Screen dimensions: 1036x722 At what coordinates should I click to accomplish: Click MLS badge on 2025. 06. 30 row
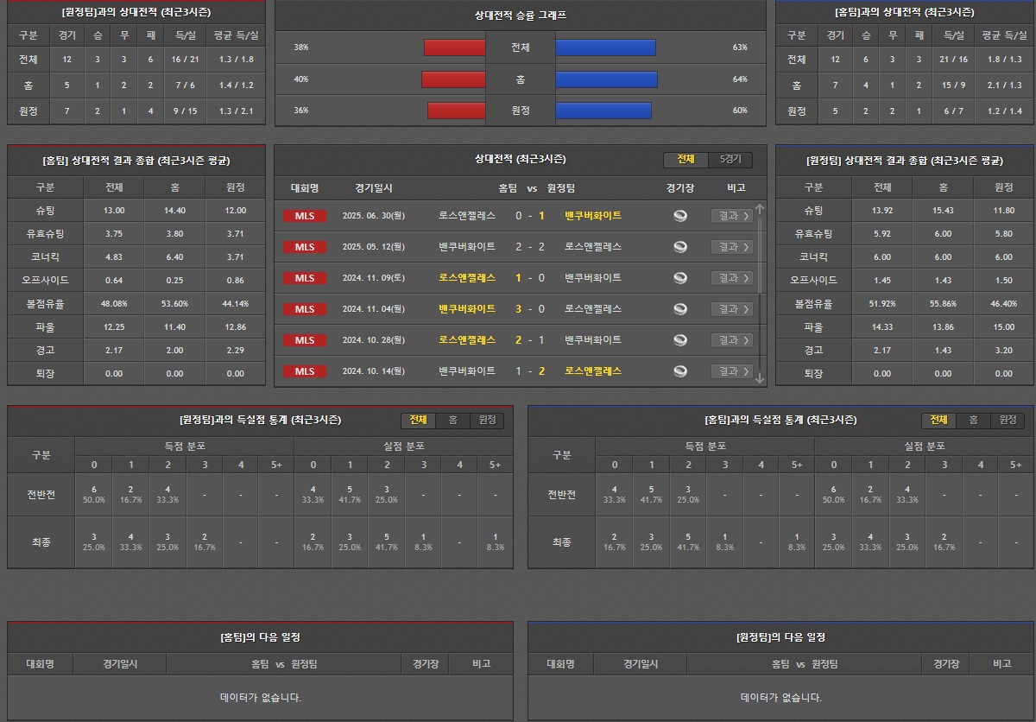(305, 216)
